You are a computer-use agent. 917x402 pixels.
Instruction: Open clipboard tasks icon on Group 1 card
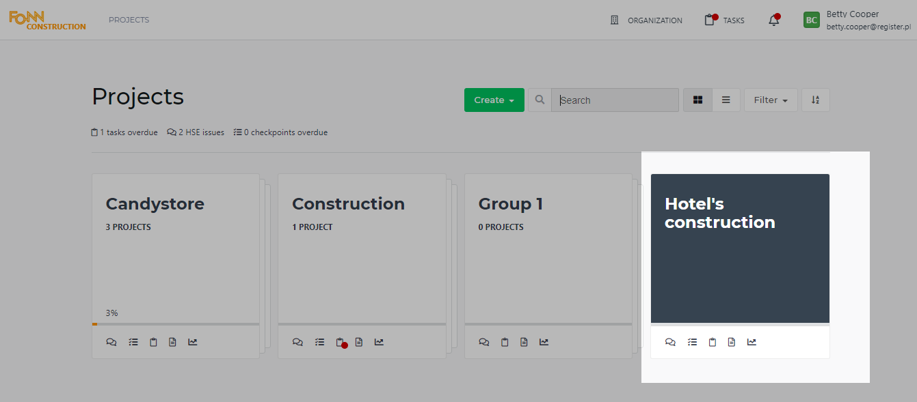pos(505,342)
